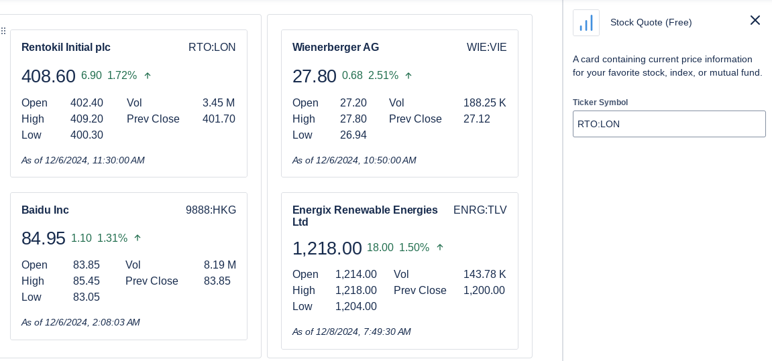Click the Stock Quote bar chart icon
Viewport: 772px width, 361px height.
(x=586, y=23)
